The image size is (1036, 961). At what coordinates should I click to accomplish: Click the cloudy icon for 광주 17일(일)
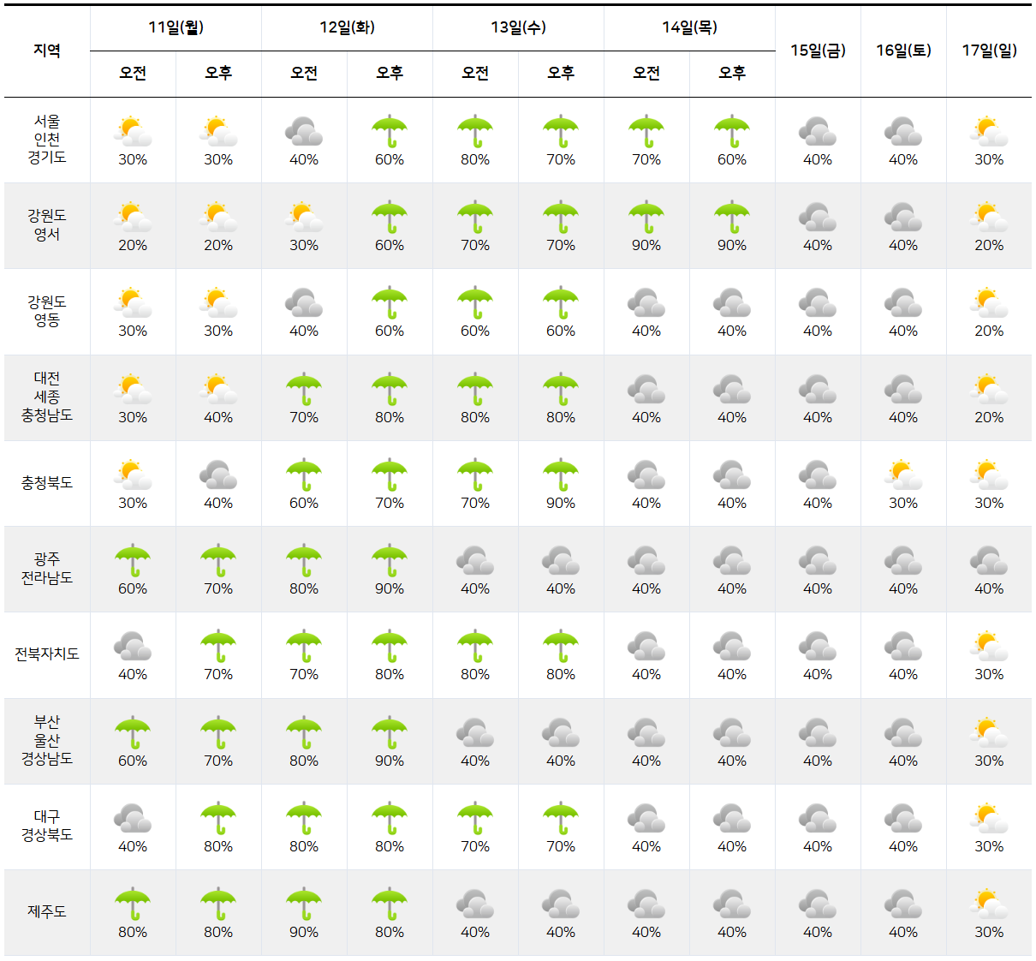click(989, 561)
